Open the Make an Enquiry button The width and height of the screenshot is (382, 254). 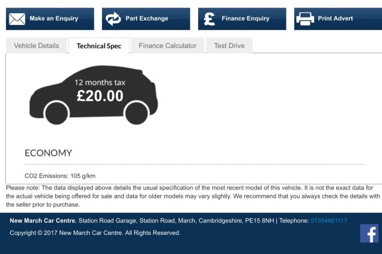50,19
